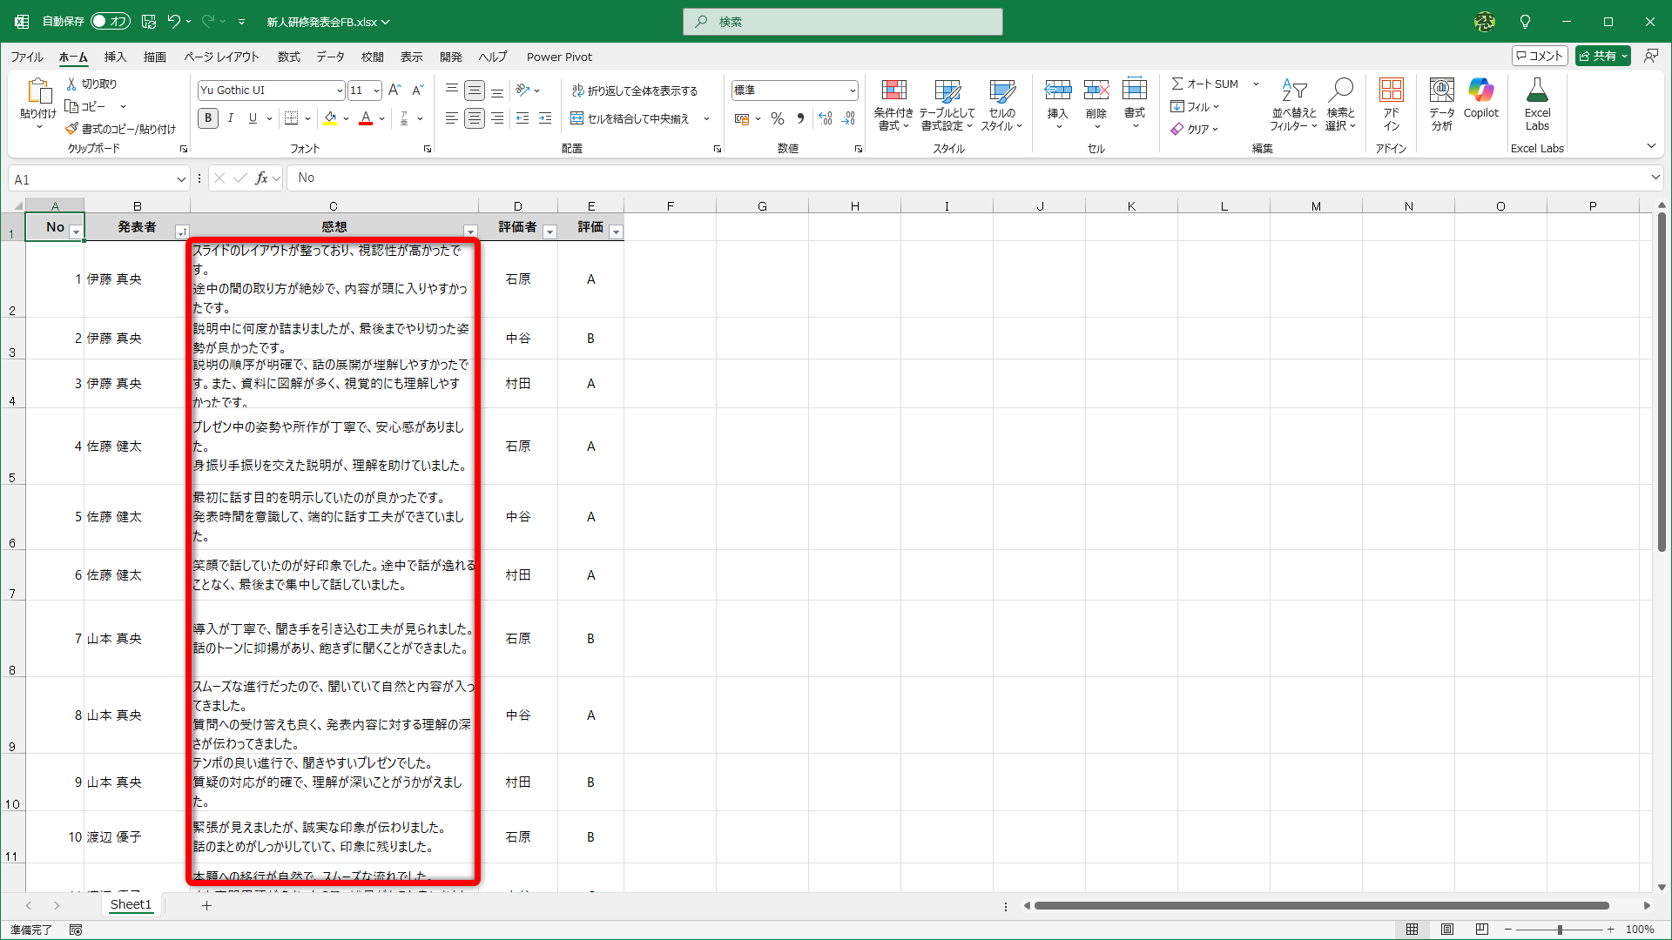Open the 挿入 ribbon tab
Viewport: 1672px width, 940px height.
point(114,57)
